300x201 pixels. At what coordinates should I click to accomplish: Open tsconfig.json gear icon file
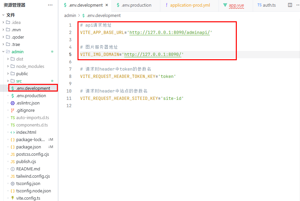point(13,183)
